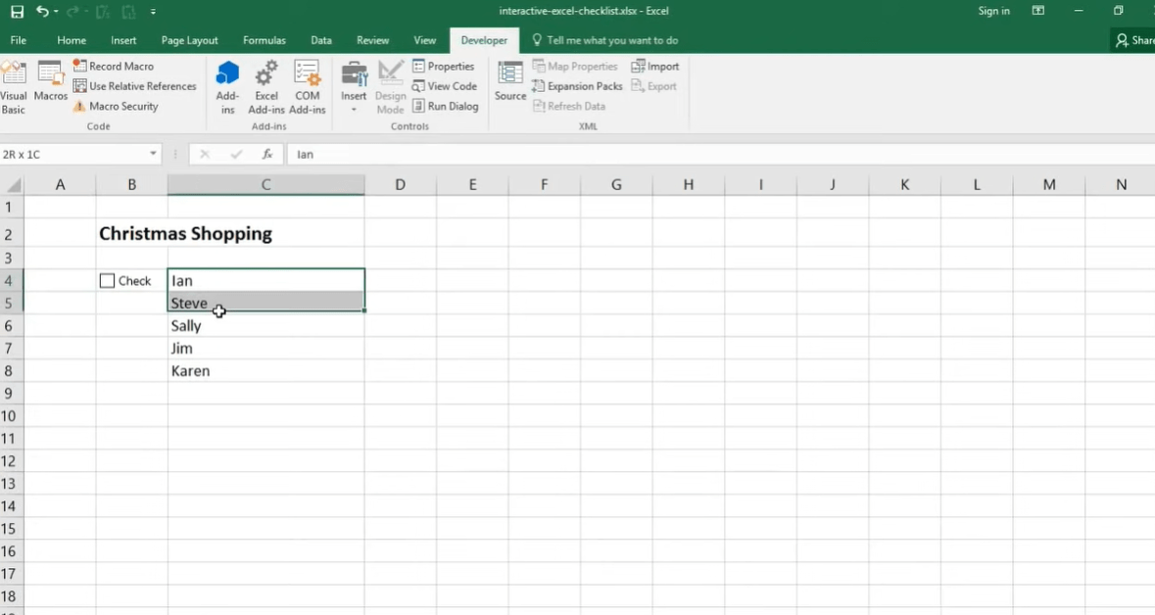Open Excel Add-ins
The width and height of the screenshot is (1155, 615).
[266, 86]
